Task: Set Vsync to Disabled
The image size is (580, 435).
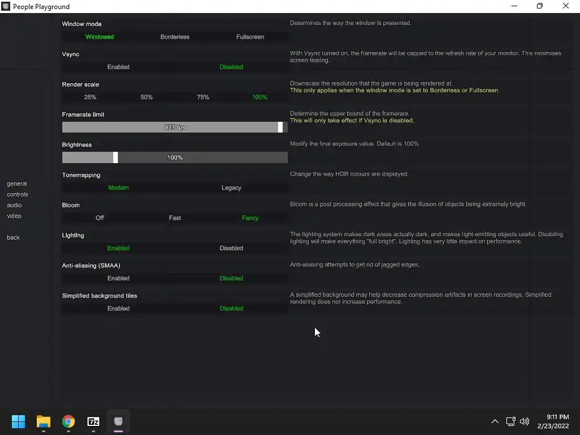Action: (x=231, y=67)
